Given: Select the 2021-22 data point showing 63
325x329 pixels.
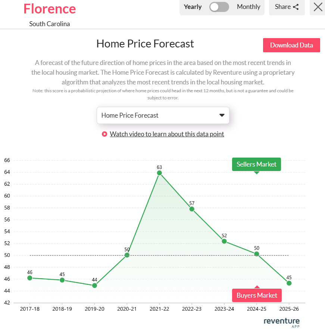Looking at the screenshot, I should tap(159, 173).
